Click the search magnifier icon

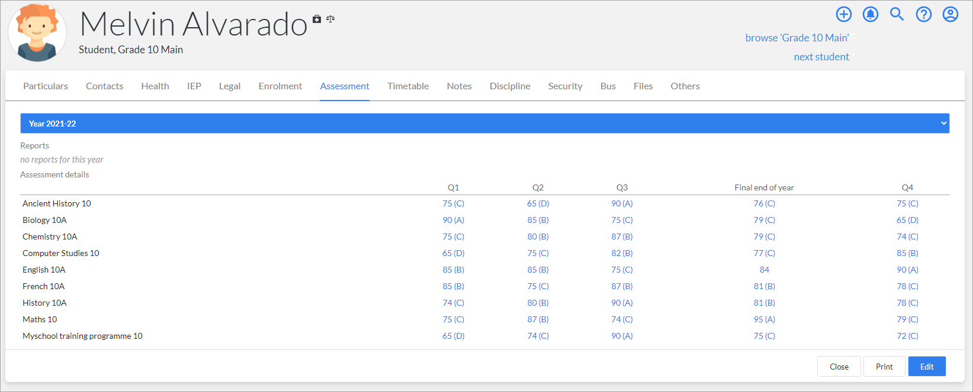[897, 14]
